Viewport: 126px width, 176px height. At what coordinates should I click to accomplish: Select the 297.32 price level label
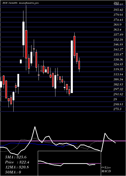(118, 89)
